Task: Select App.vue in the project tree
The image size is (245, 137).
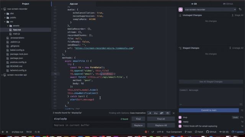Action: (17, 30)
